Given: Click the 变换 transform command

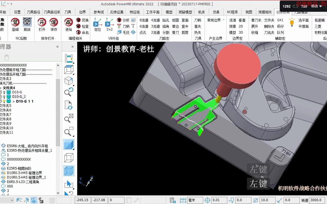Looking at the screenshot, I should [82, 20].
